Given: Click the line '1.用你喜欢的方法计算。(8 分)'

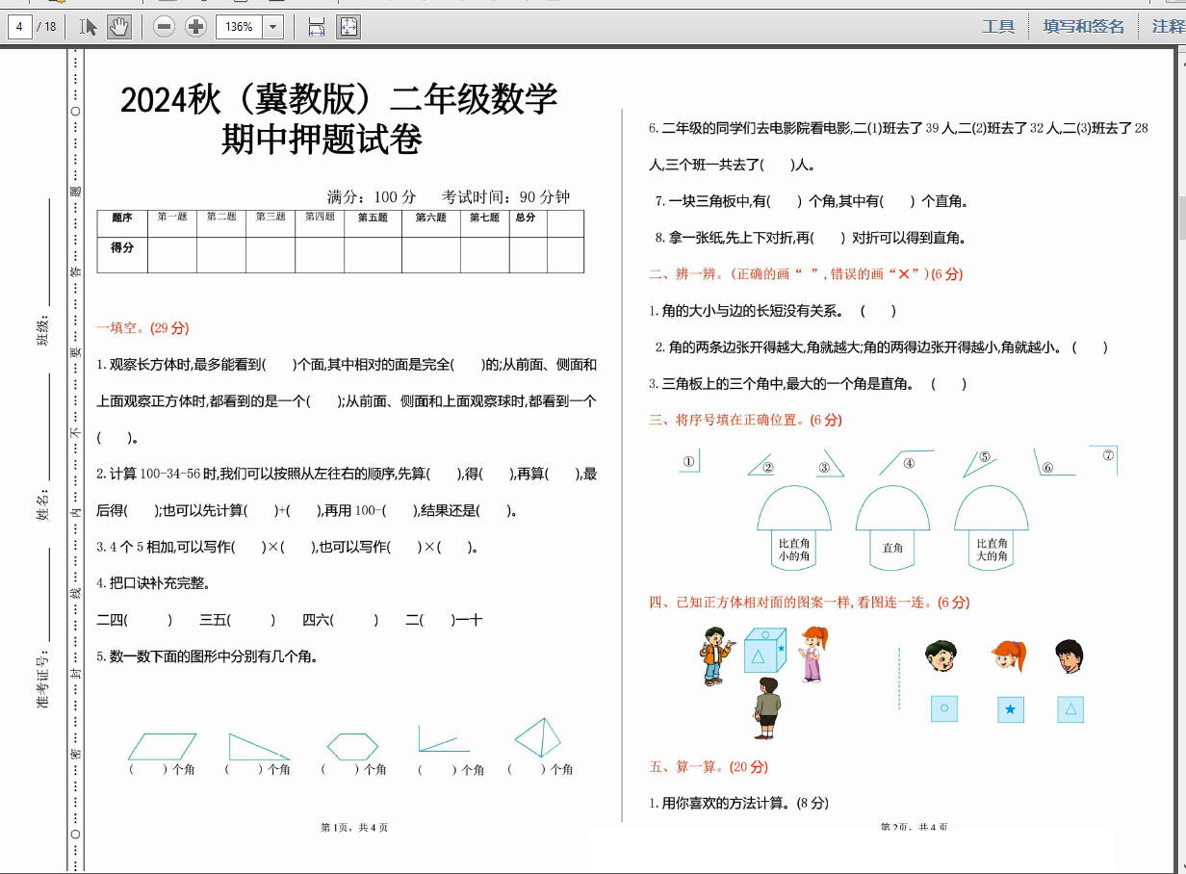Looking at the screenshot, I should [738, 803].
